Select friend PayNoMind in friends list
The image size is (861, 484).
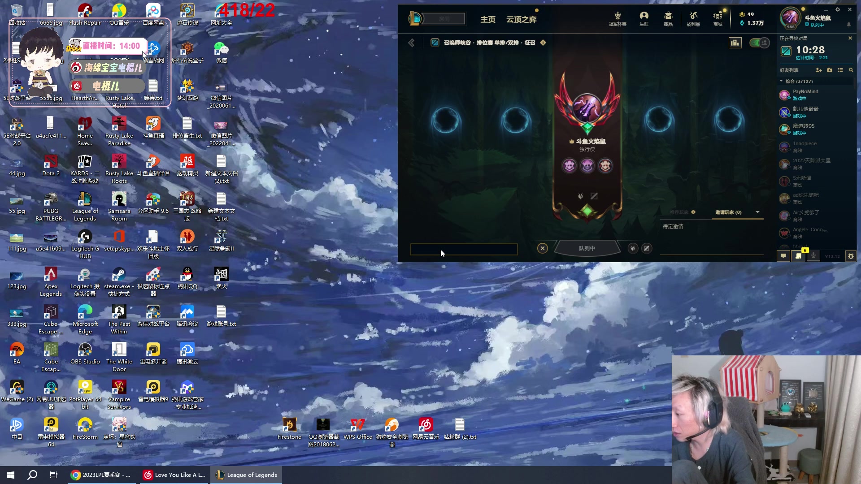(816, 95)
